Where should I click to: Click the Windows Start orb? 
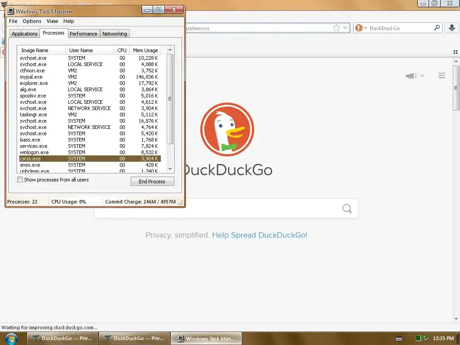(11, 339)
